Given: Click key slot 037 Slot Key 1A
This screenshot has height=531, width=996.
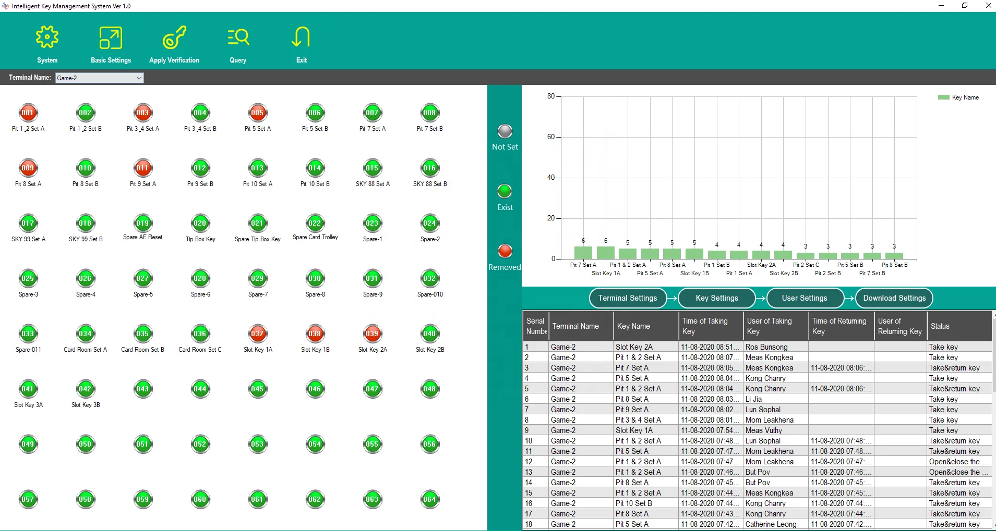Looking at the screenshot, I should [x=258, y=334].
